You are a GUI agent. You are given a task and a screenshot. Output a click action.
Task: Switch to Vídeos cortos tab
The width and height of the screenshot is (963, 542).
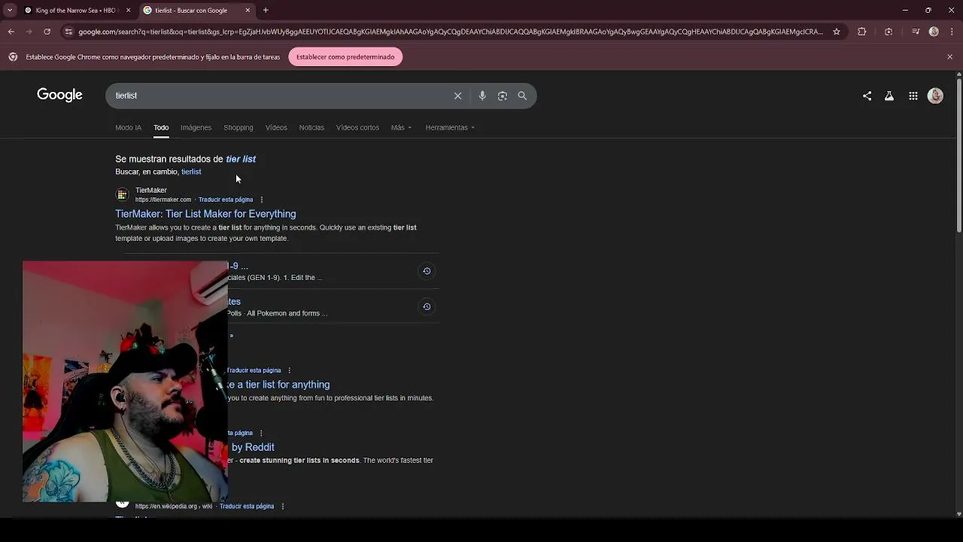click(357, 127)
